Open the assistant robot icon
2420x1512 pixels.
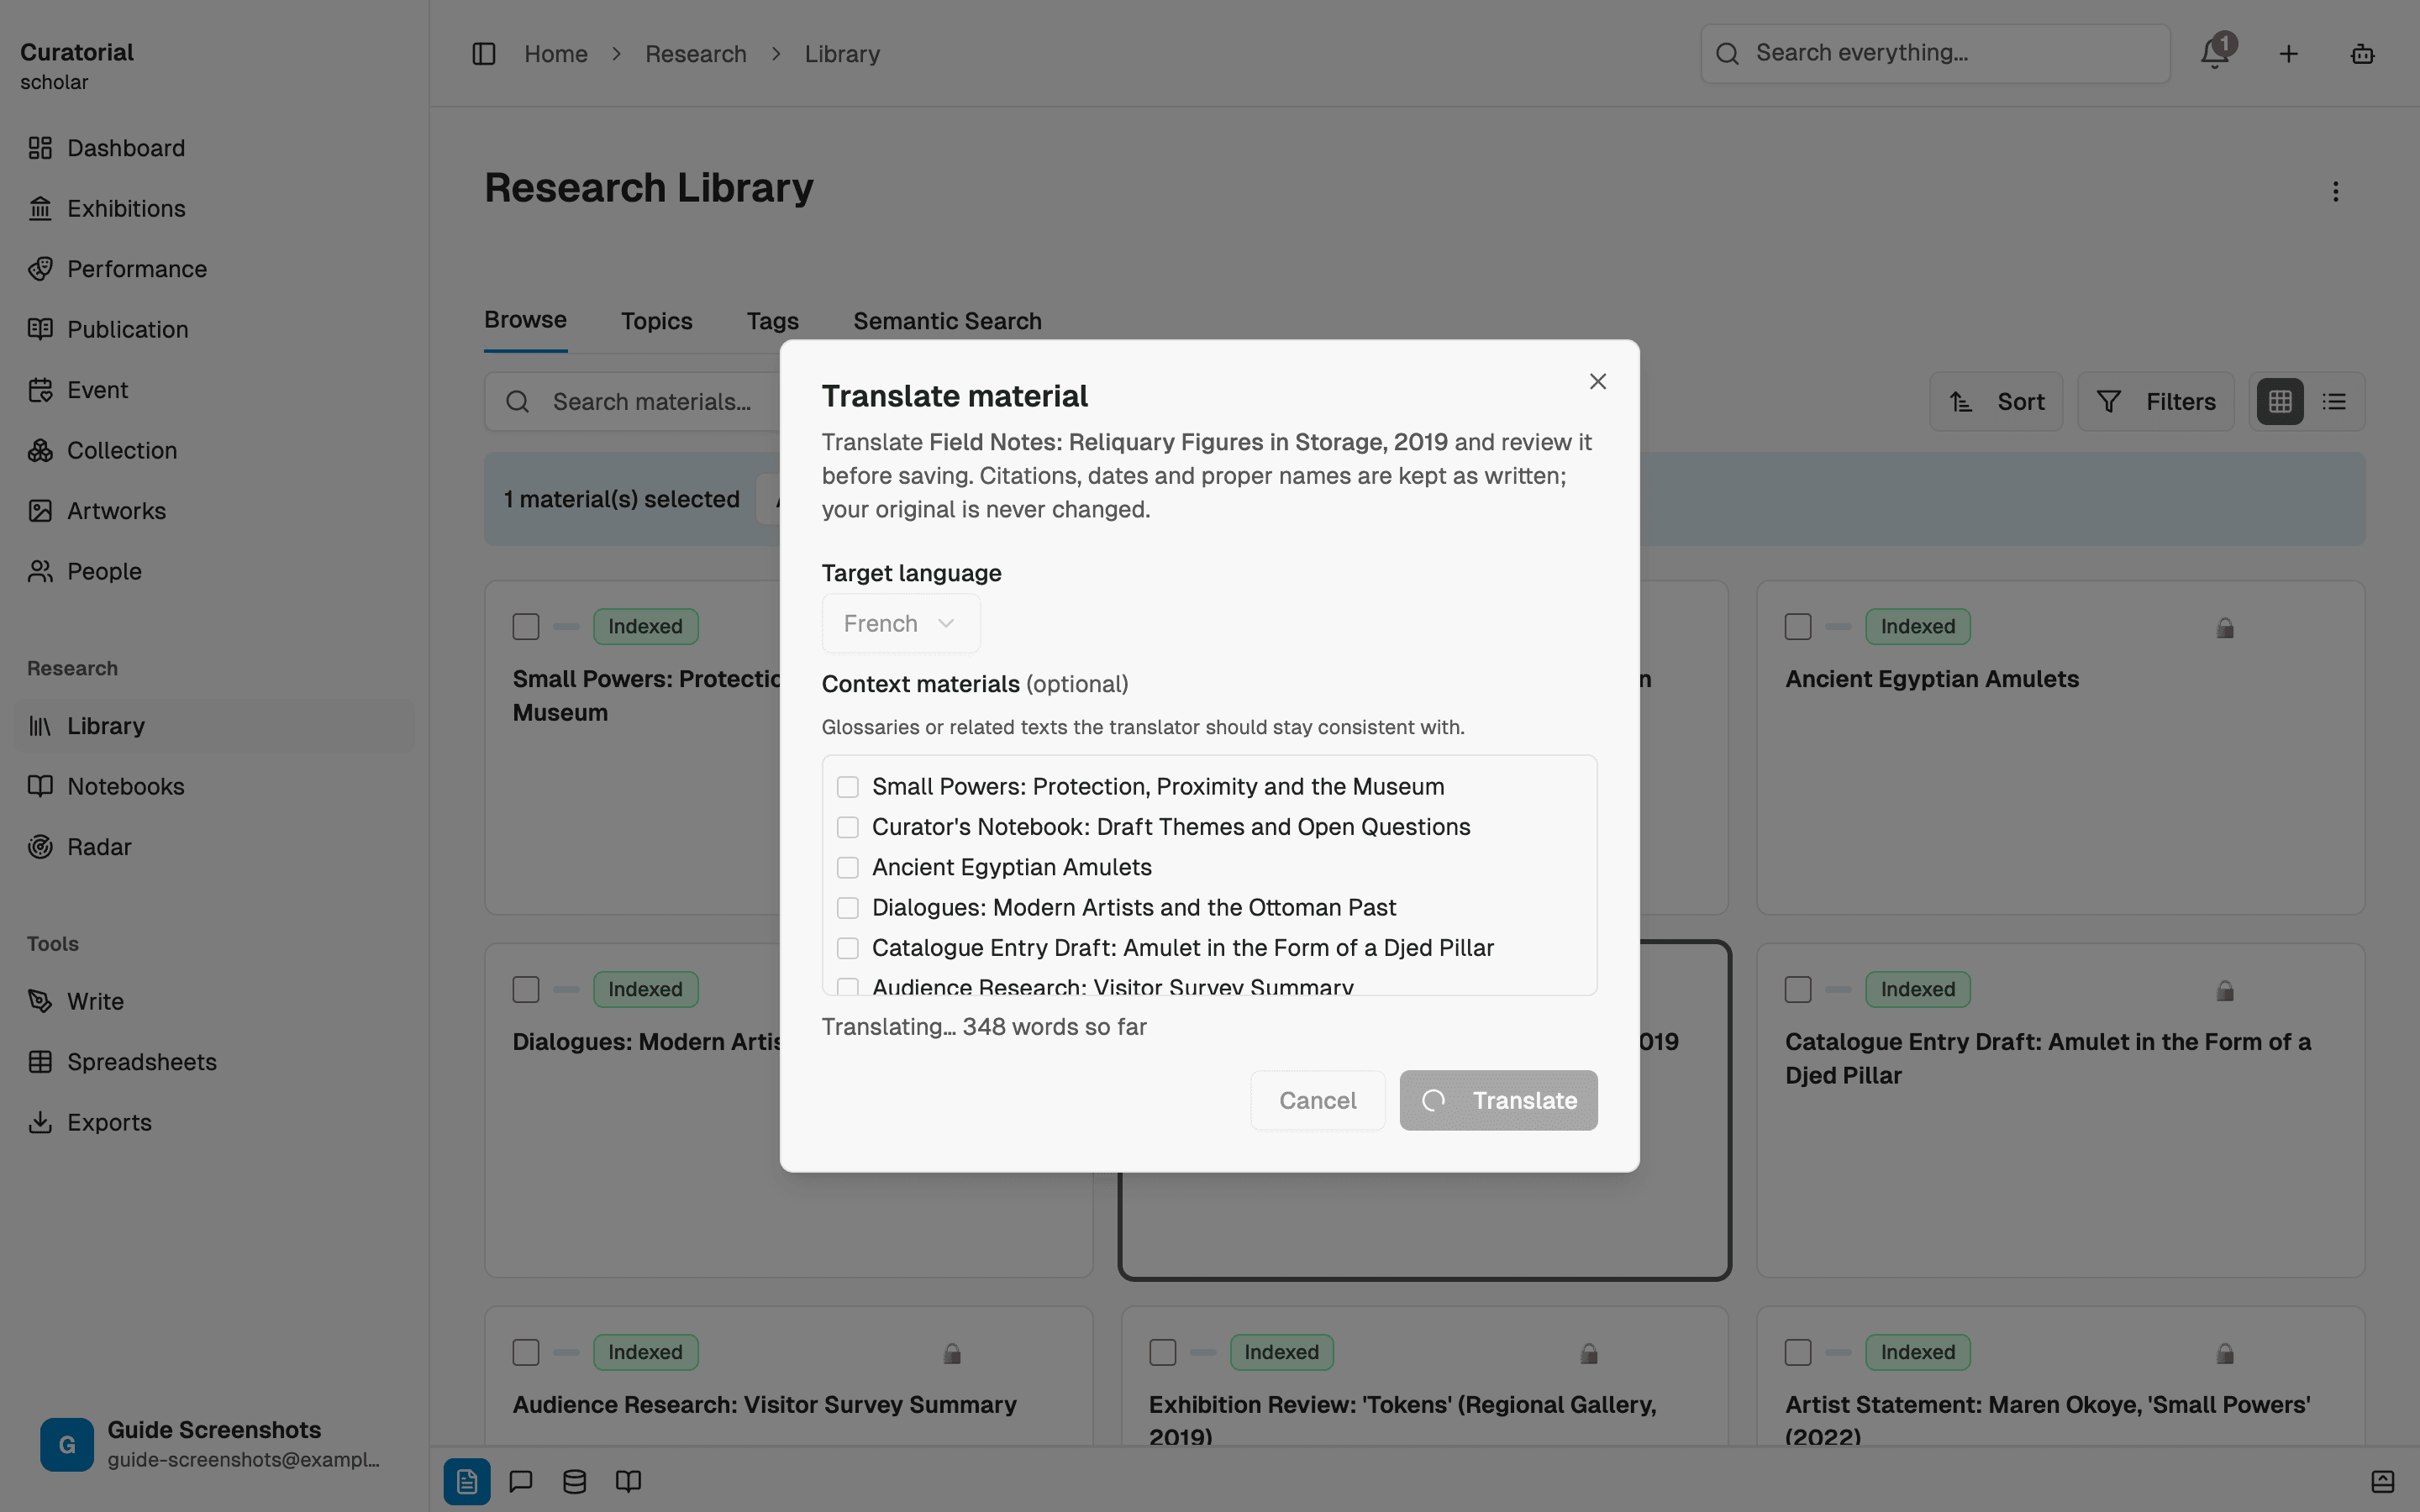[2362, 54]
